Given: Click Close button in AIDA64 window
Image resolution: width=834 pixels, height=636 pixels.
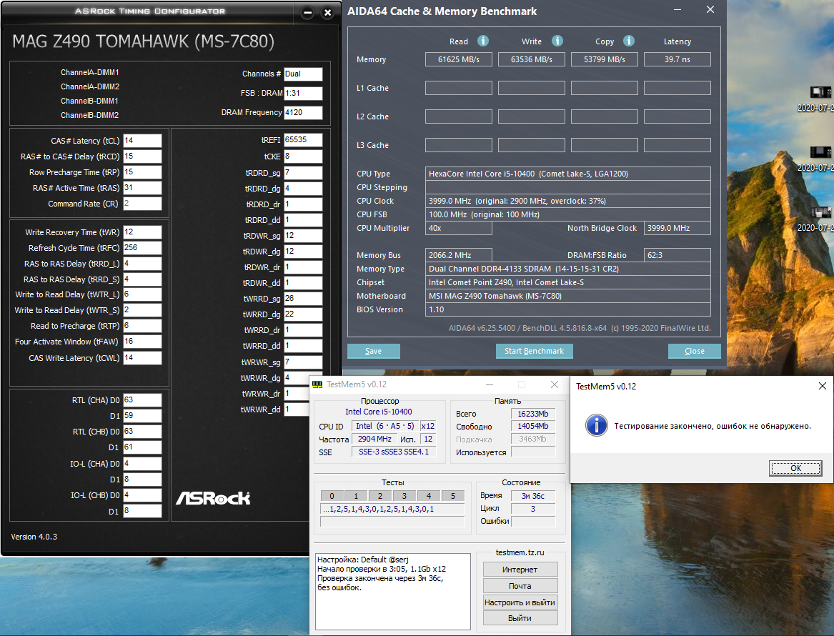Looking at the screenshot, I should pos(694,351).
